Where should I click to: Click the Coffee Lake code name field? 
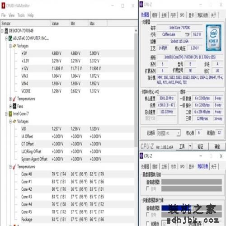pos(169,34)
